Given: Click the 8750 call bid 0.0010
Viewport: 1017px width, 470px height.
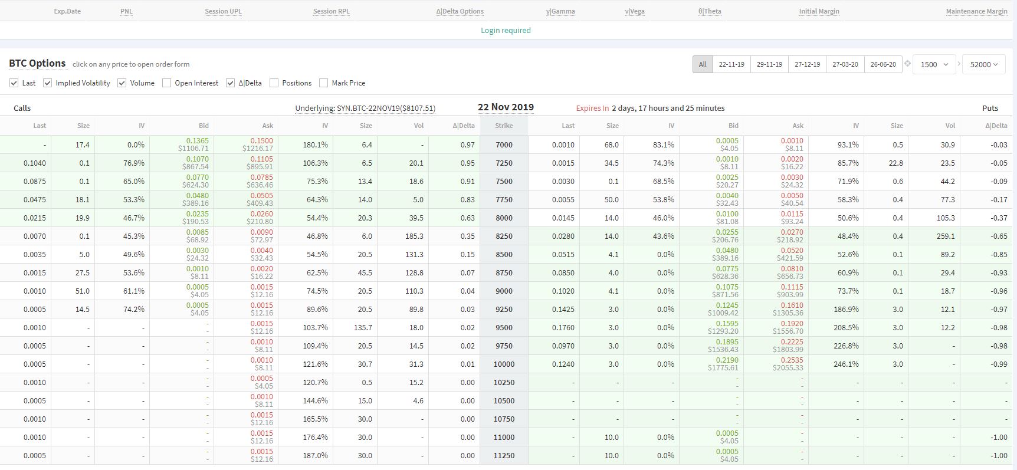Looking at the screenshot, I should pyautogui.click(x=197, y=269).
